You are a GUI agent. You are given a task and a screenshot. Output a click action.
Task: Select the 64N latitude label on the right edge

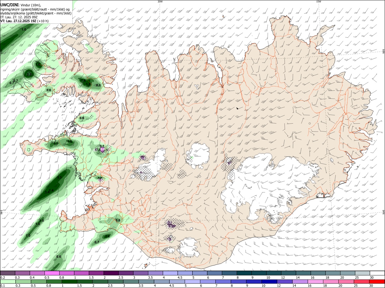pyautogui.click(x=383, y=212)
